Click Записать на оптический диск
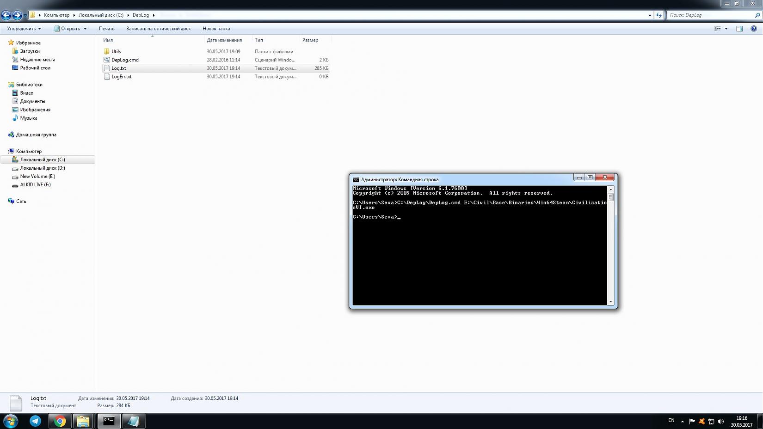Image resolution: width=763 pixels, height=429 pixels. 158,29
